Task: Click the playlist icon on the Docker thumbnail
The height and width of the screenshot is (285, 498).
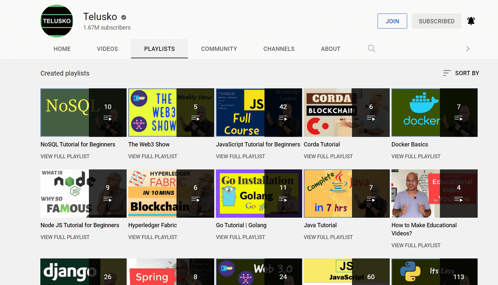Action: [459, 118]
